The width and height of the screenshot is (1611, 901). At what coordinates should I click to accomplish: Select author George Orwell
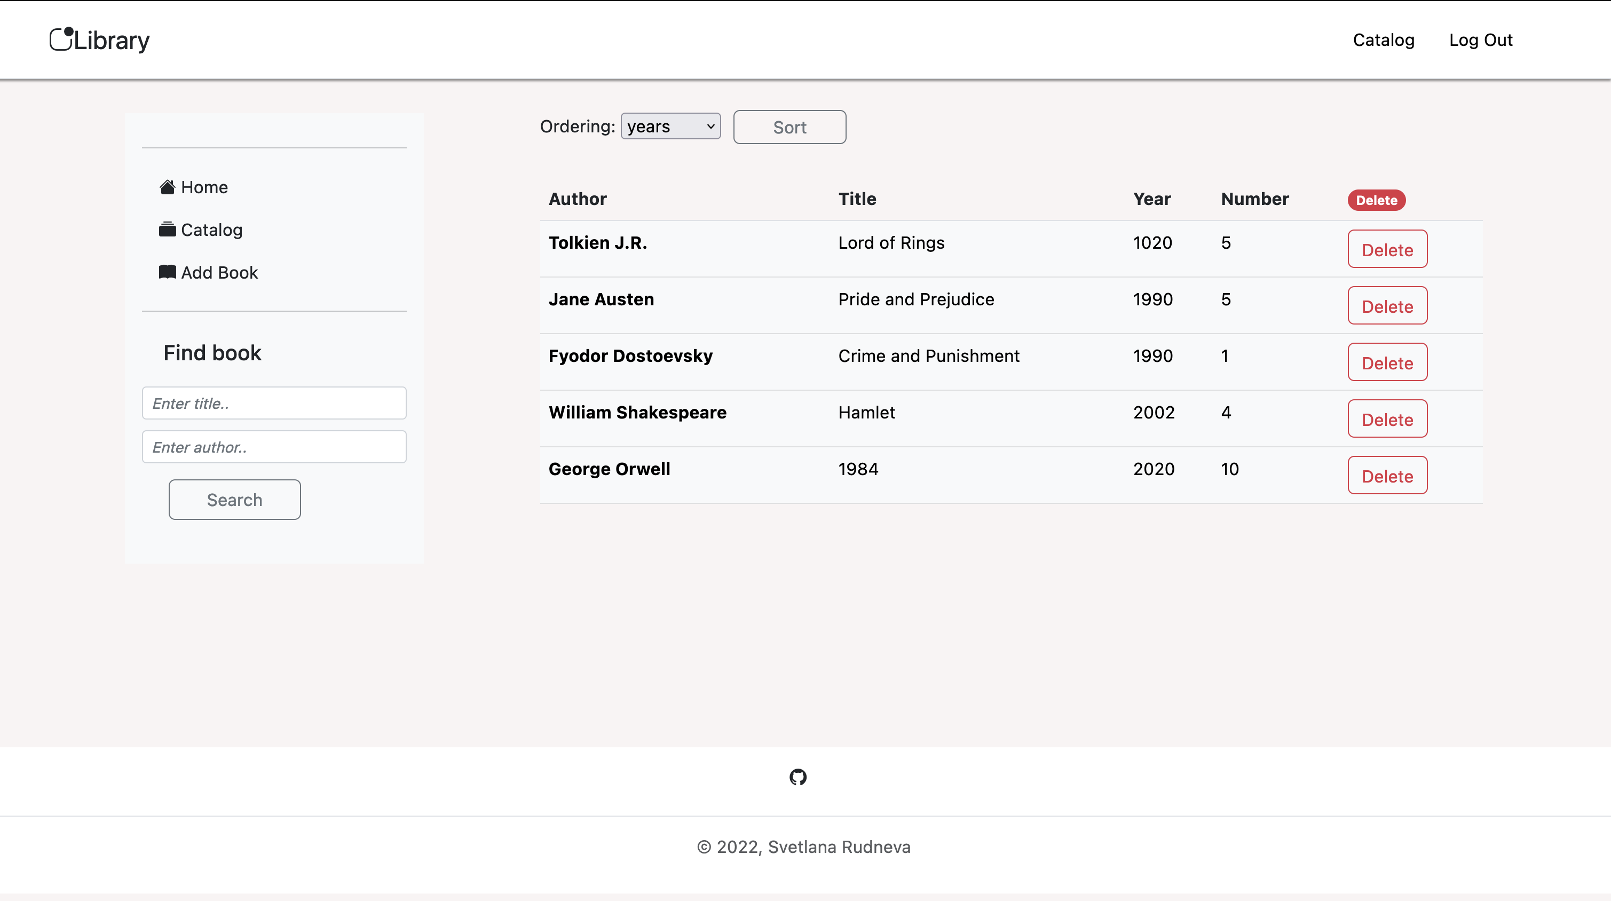coord(609,469)
